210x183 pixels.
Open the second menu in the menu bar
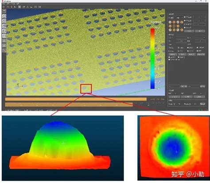[8, 4]
